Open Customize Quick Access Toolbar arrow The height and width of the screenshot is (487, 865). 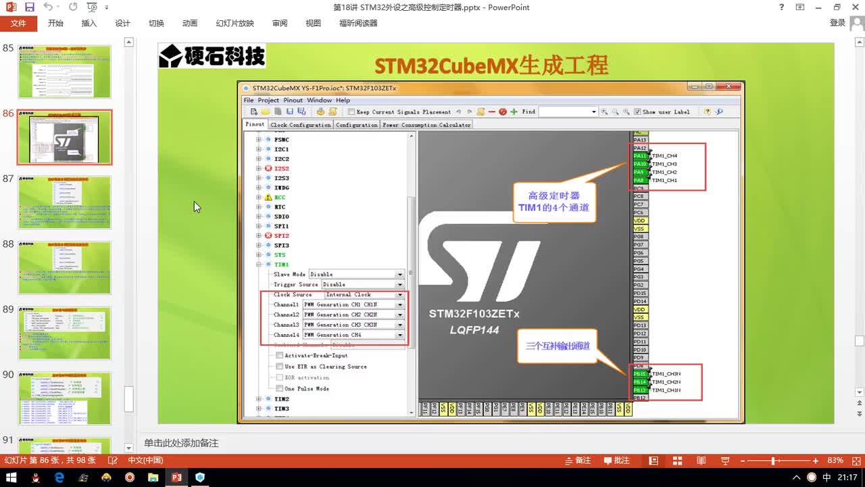tap(106, 7)
